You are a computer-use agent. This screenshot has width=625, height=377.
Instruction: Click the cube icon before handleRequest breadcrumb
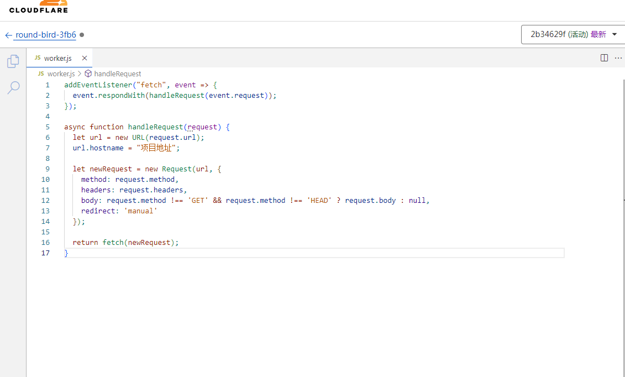(88, 74)
